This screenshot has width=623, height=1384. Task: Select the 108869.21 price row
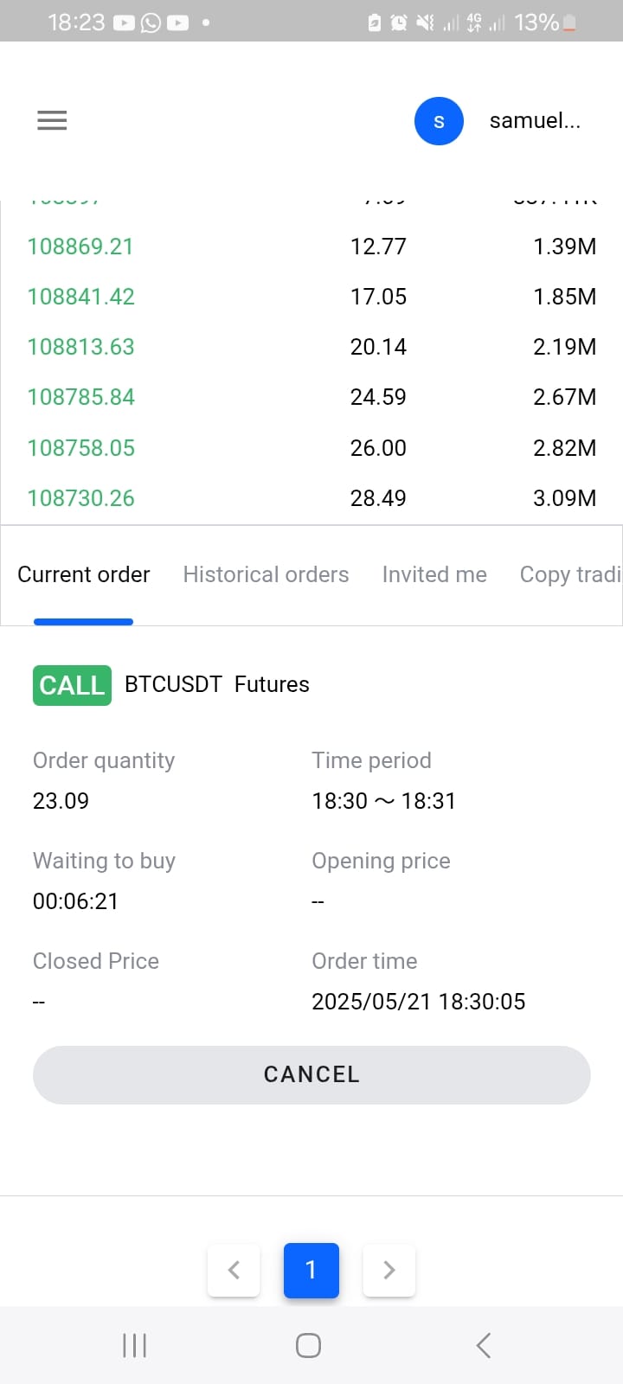point(311,247)
